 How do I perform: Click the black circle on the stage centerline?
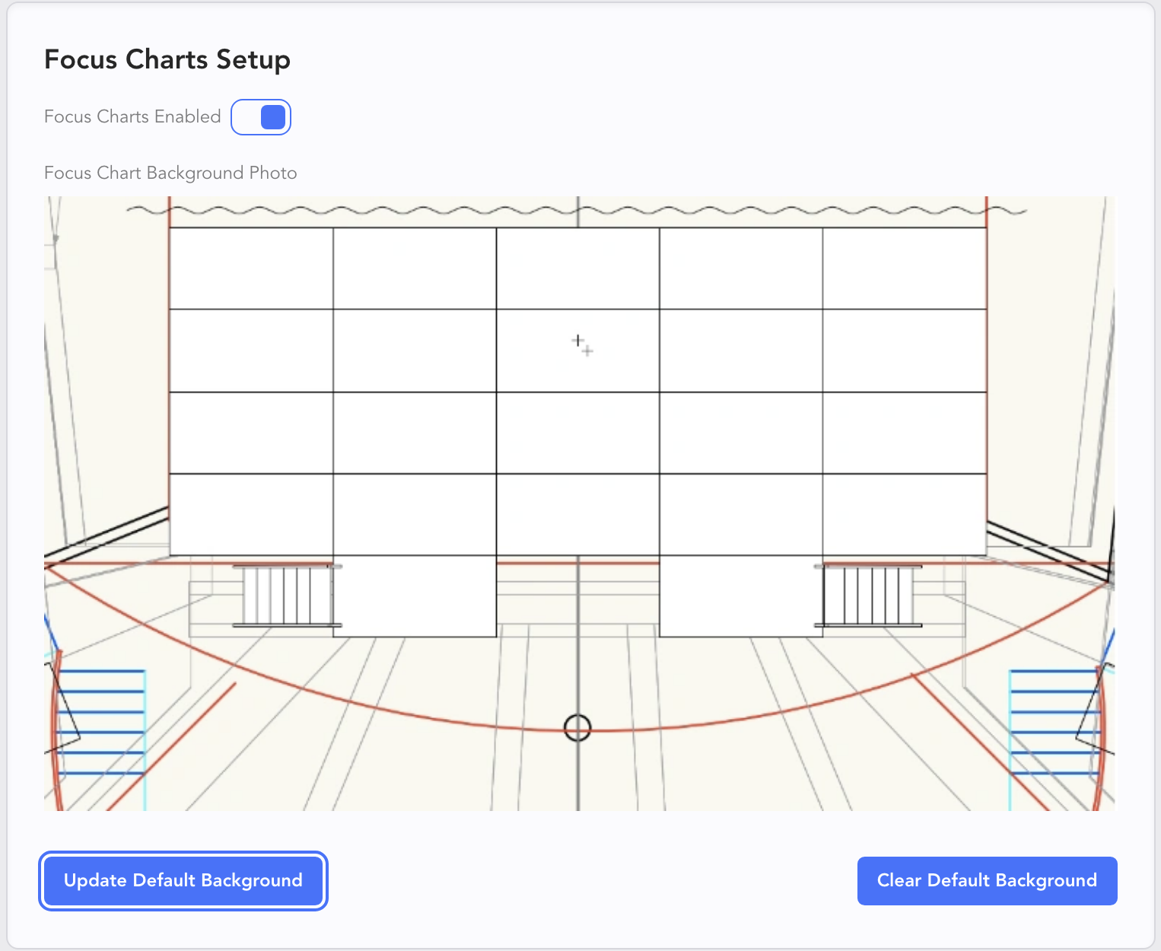[577, 727]
